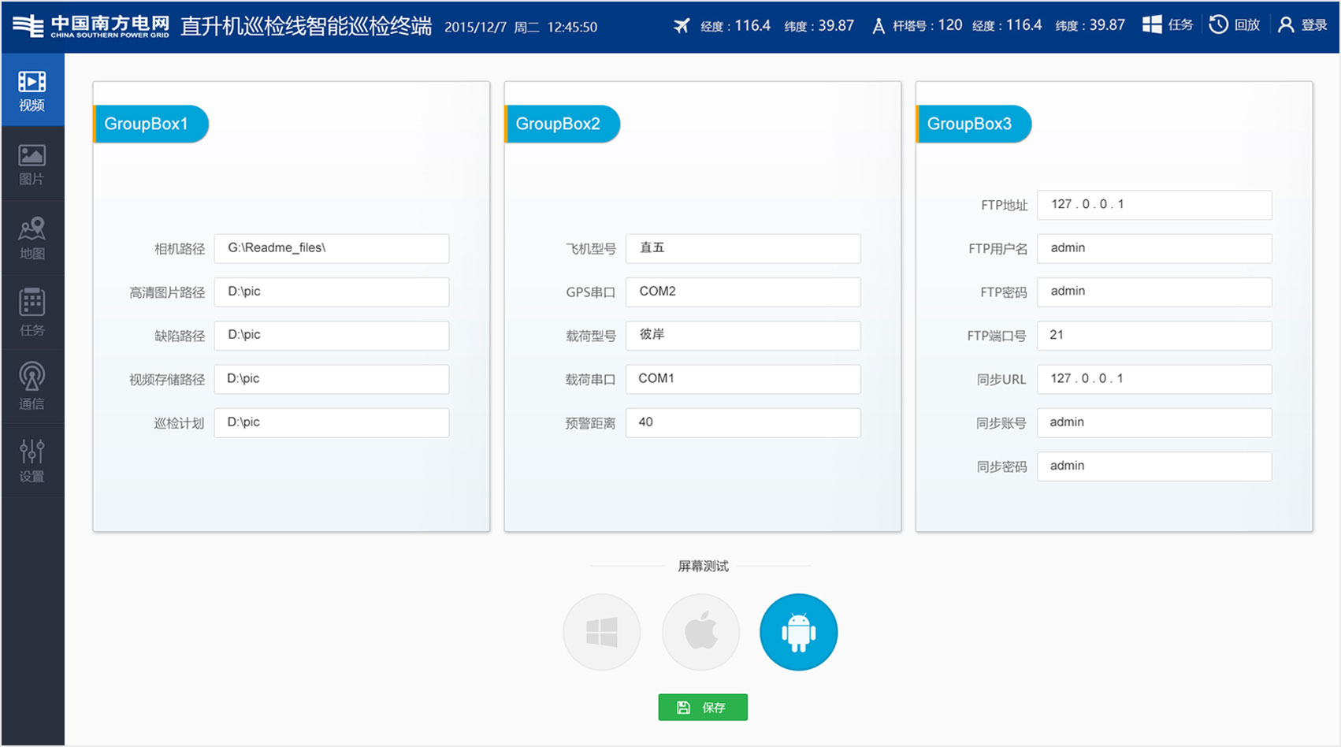Click the green 保存 save button
The image size is (1341, 747).
click(x=702, y=707)
